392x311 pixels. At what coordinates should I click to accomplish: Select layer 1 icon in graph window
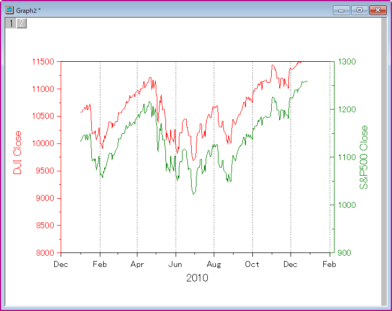click(11, 23)
